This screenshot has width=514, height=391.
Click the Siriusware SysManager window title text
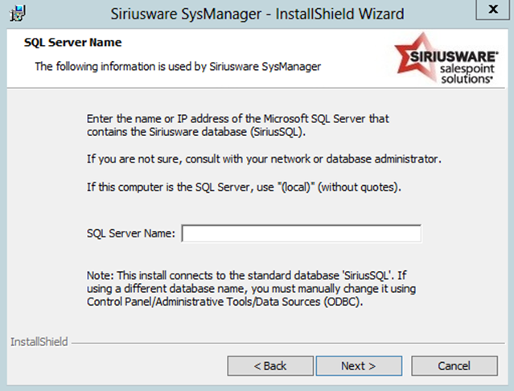click(255, 14)
